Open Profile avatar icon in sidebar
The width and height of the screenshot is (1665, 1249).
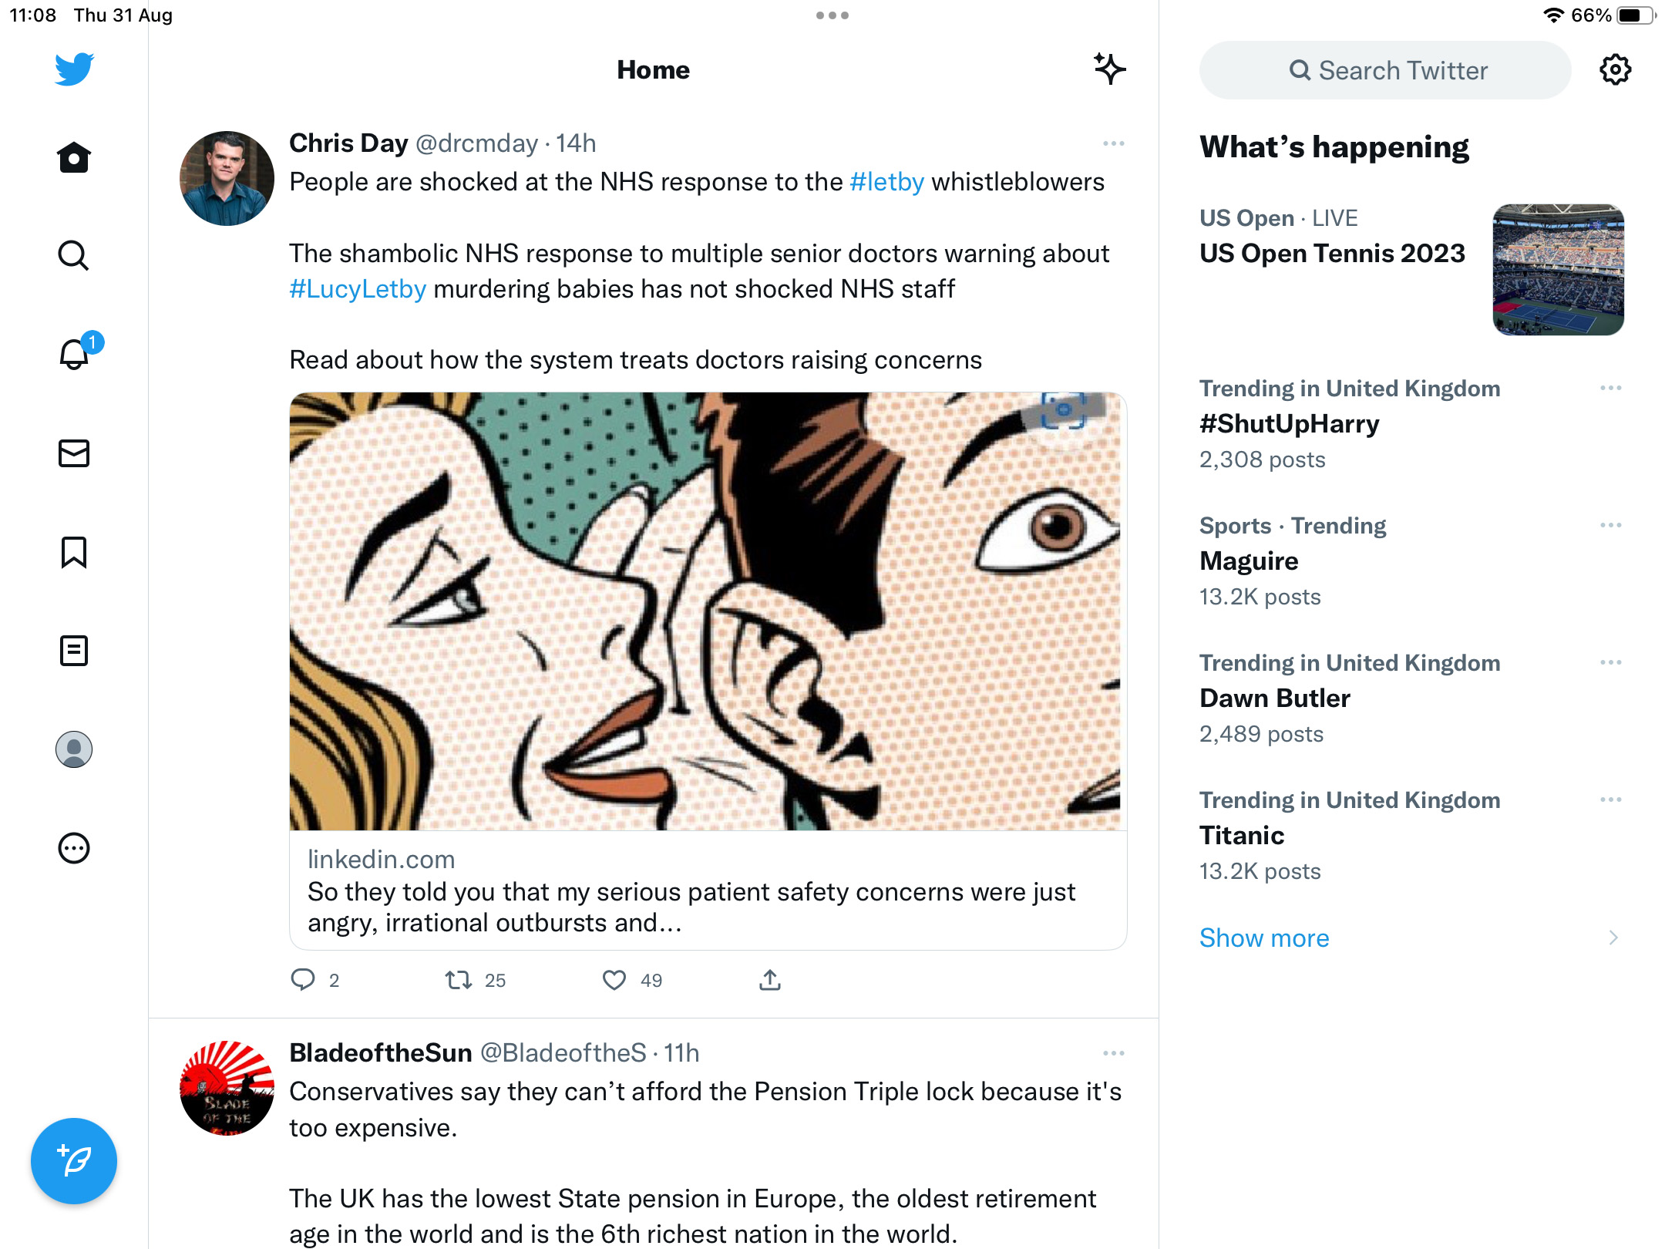[74, 749]
